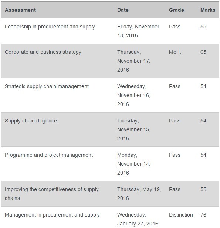Click the Merit grade cell
The image size is (220, 228).
point(175,52)
